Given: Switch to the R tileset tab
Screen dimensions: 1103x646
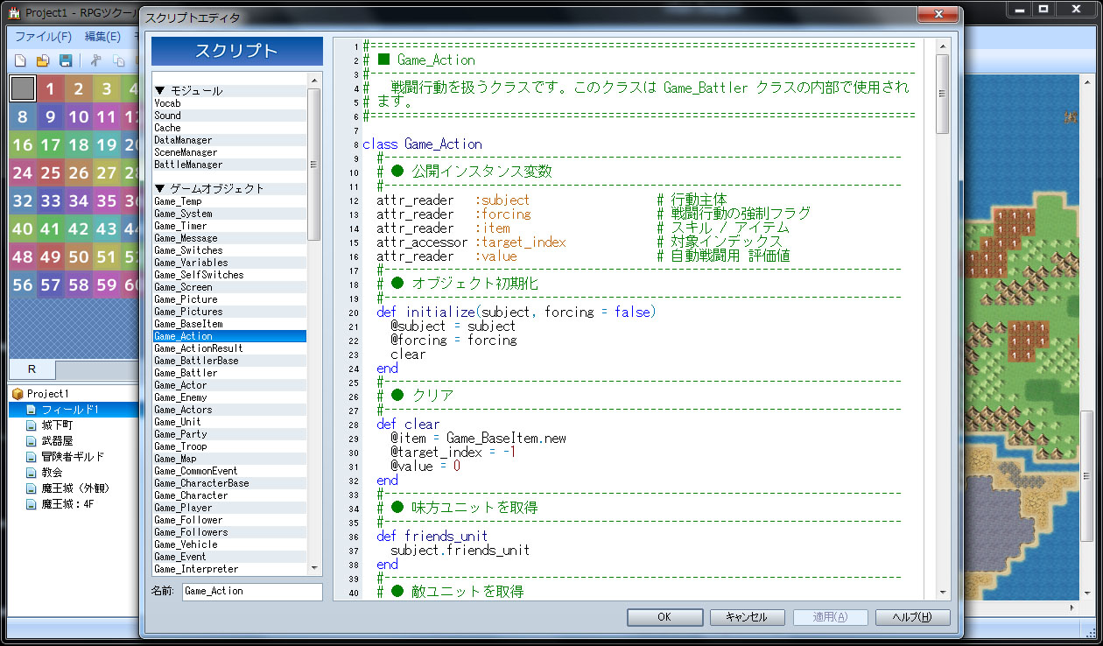Looking at the screenshot, I should tap(32, 369).
